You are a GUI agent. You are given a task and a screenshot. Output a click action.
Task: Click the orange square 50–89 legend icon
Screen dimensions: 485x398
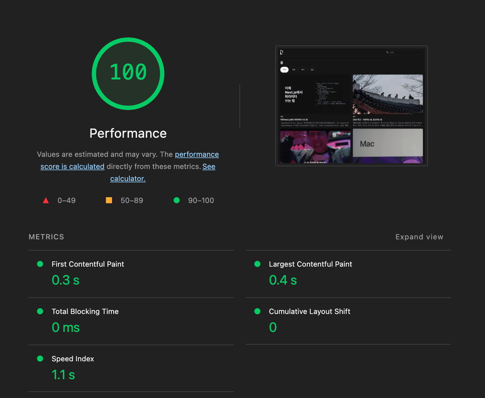coord(109,200)
